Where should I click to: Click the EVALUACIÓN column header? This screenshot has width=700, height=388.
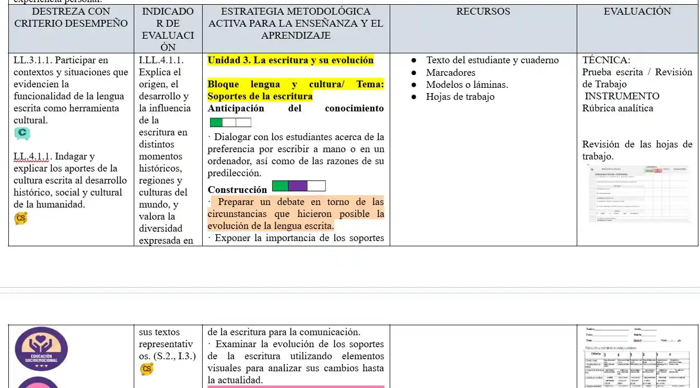point(637,12)
